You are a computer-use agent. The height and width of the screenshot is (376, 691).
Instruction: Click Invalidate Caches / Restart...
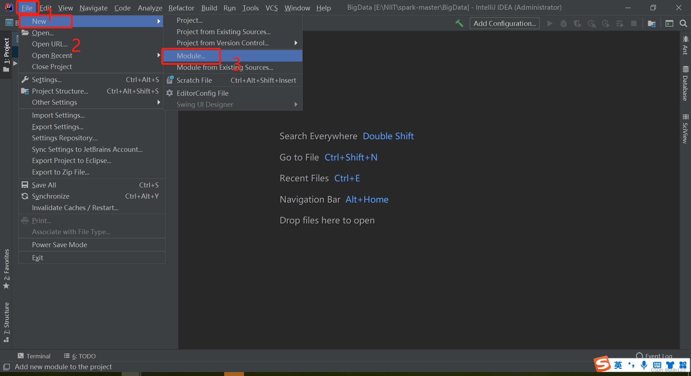(x=92, y=208)
